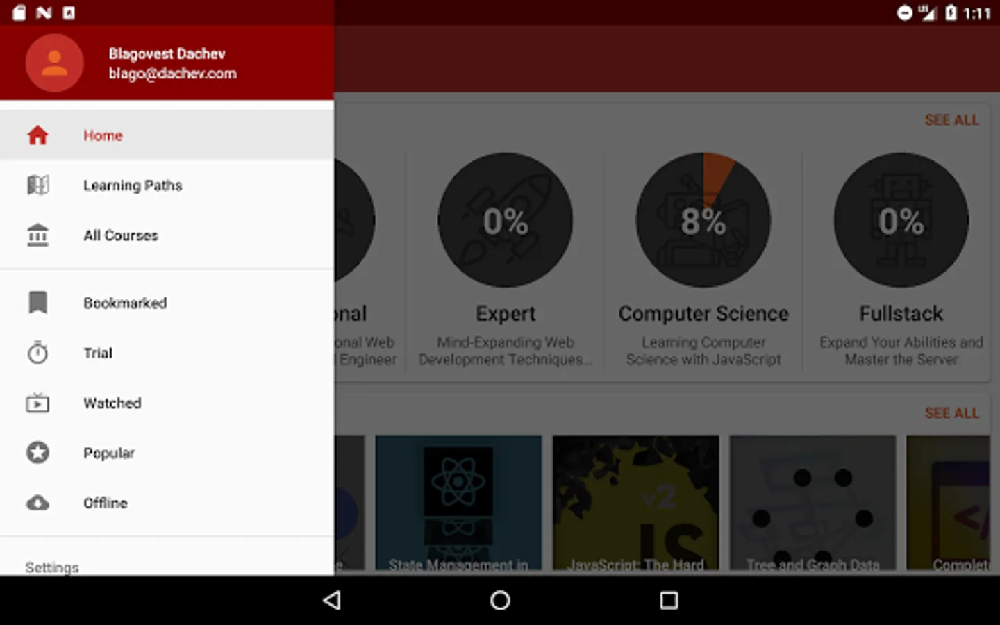This screenshot has height=625, width=1000.
Task: Tap the user avatar icon
Action: point(54,63)
